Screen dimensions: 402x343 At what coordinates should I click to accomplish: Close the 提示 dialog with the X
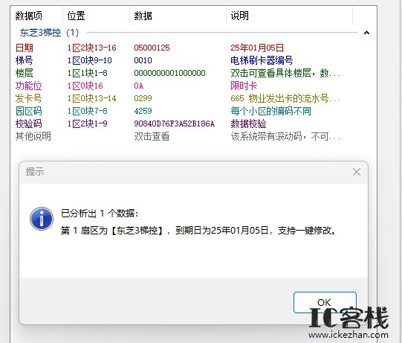coord(357,172)
